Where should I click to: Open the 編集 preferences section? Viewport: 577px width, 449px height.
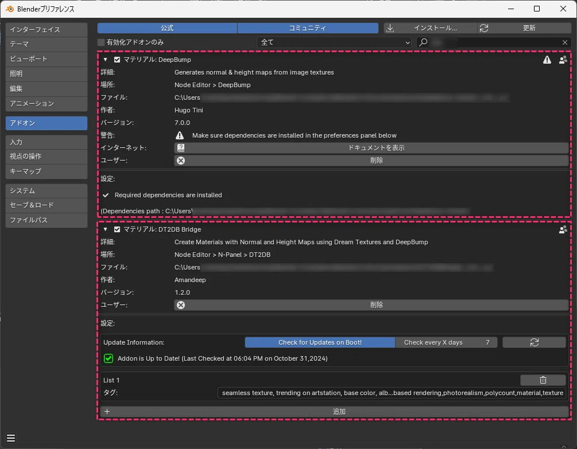(x=47, y=89)
